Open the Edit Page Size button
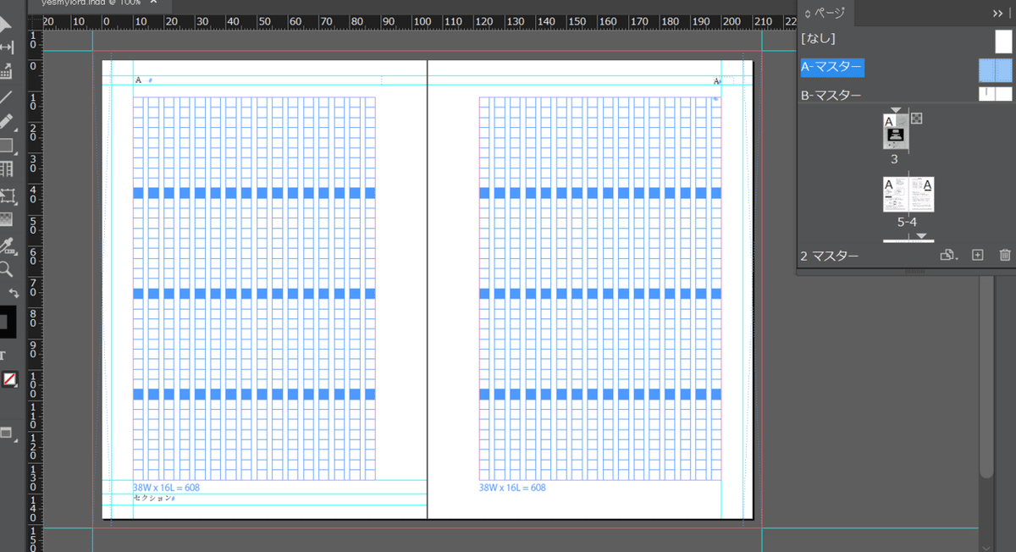This screenshot has width=1016, height=552. [x=949, y=255]
